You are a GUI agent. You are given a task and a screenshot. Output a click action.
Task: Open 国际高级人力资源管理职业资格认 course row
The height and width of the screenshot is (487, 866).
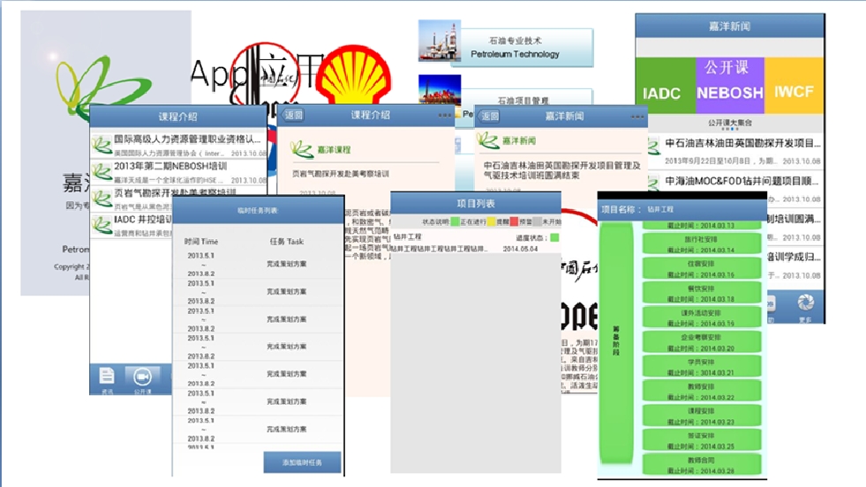(x=177, y=146)
